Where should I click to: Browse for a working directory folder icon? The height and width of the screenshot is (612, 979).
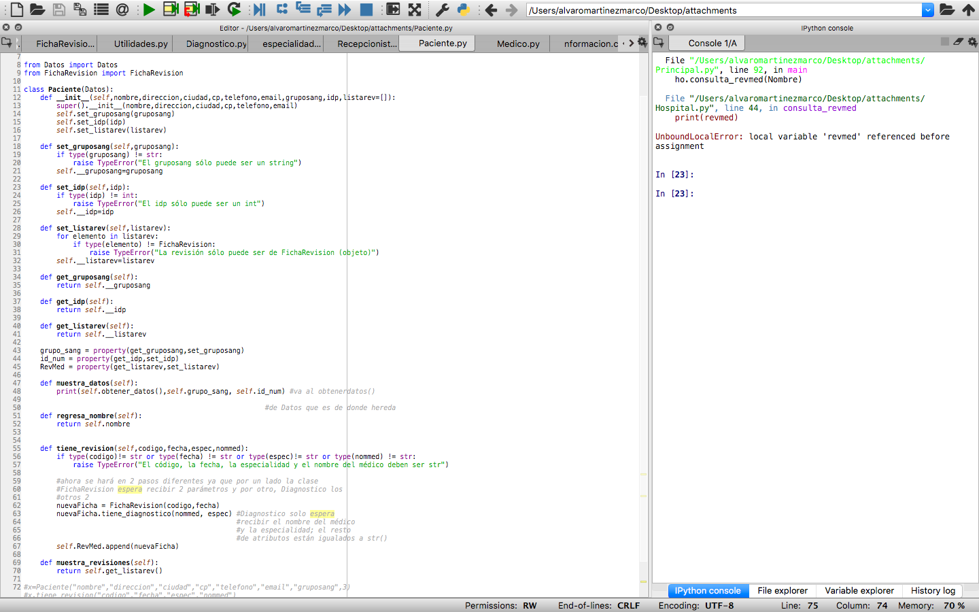947,10
